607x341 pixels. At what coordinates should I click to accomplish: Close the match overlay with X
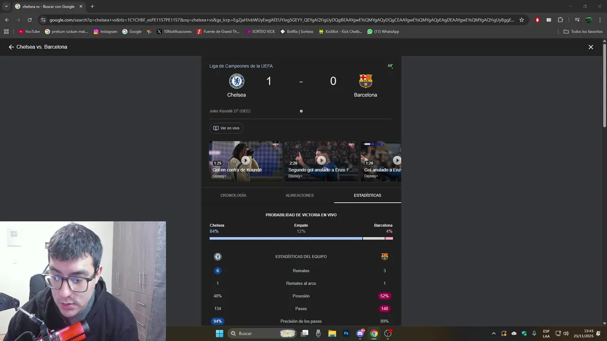point(591,47)
